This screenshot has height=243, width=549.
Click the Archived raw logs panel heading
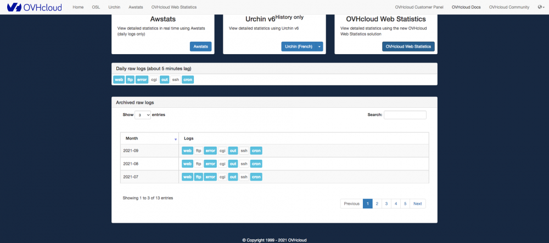(274, 103)
